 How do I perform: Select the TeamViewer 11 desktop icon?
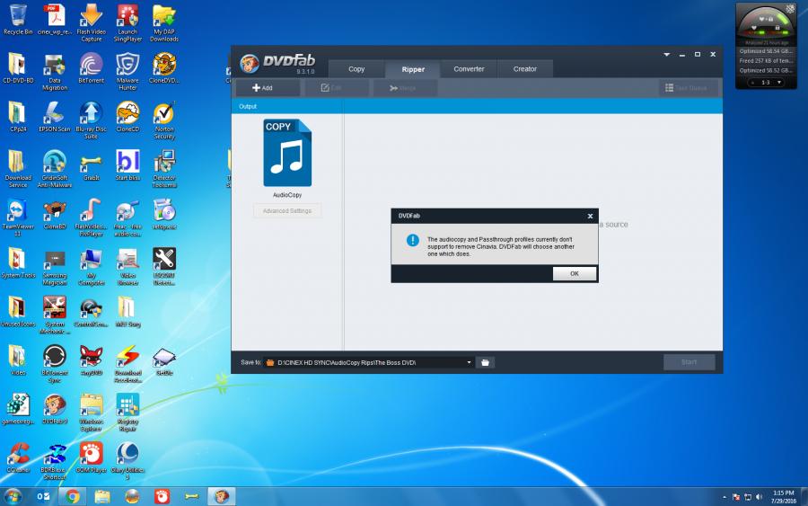(x=18, y=217)
